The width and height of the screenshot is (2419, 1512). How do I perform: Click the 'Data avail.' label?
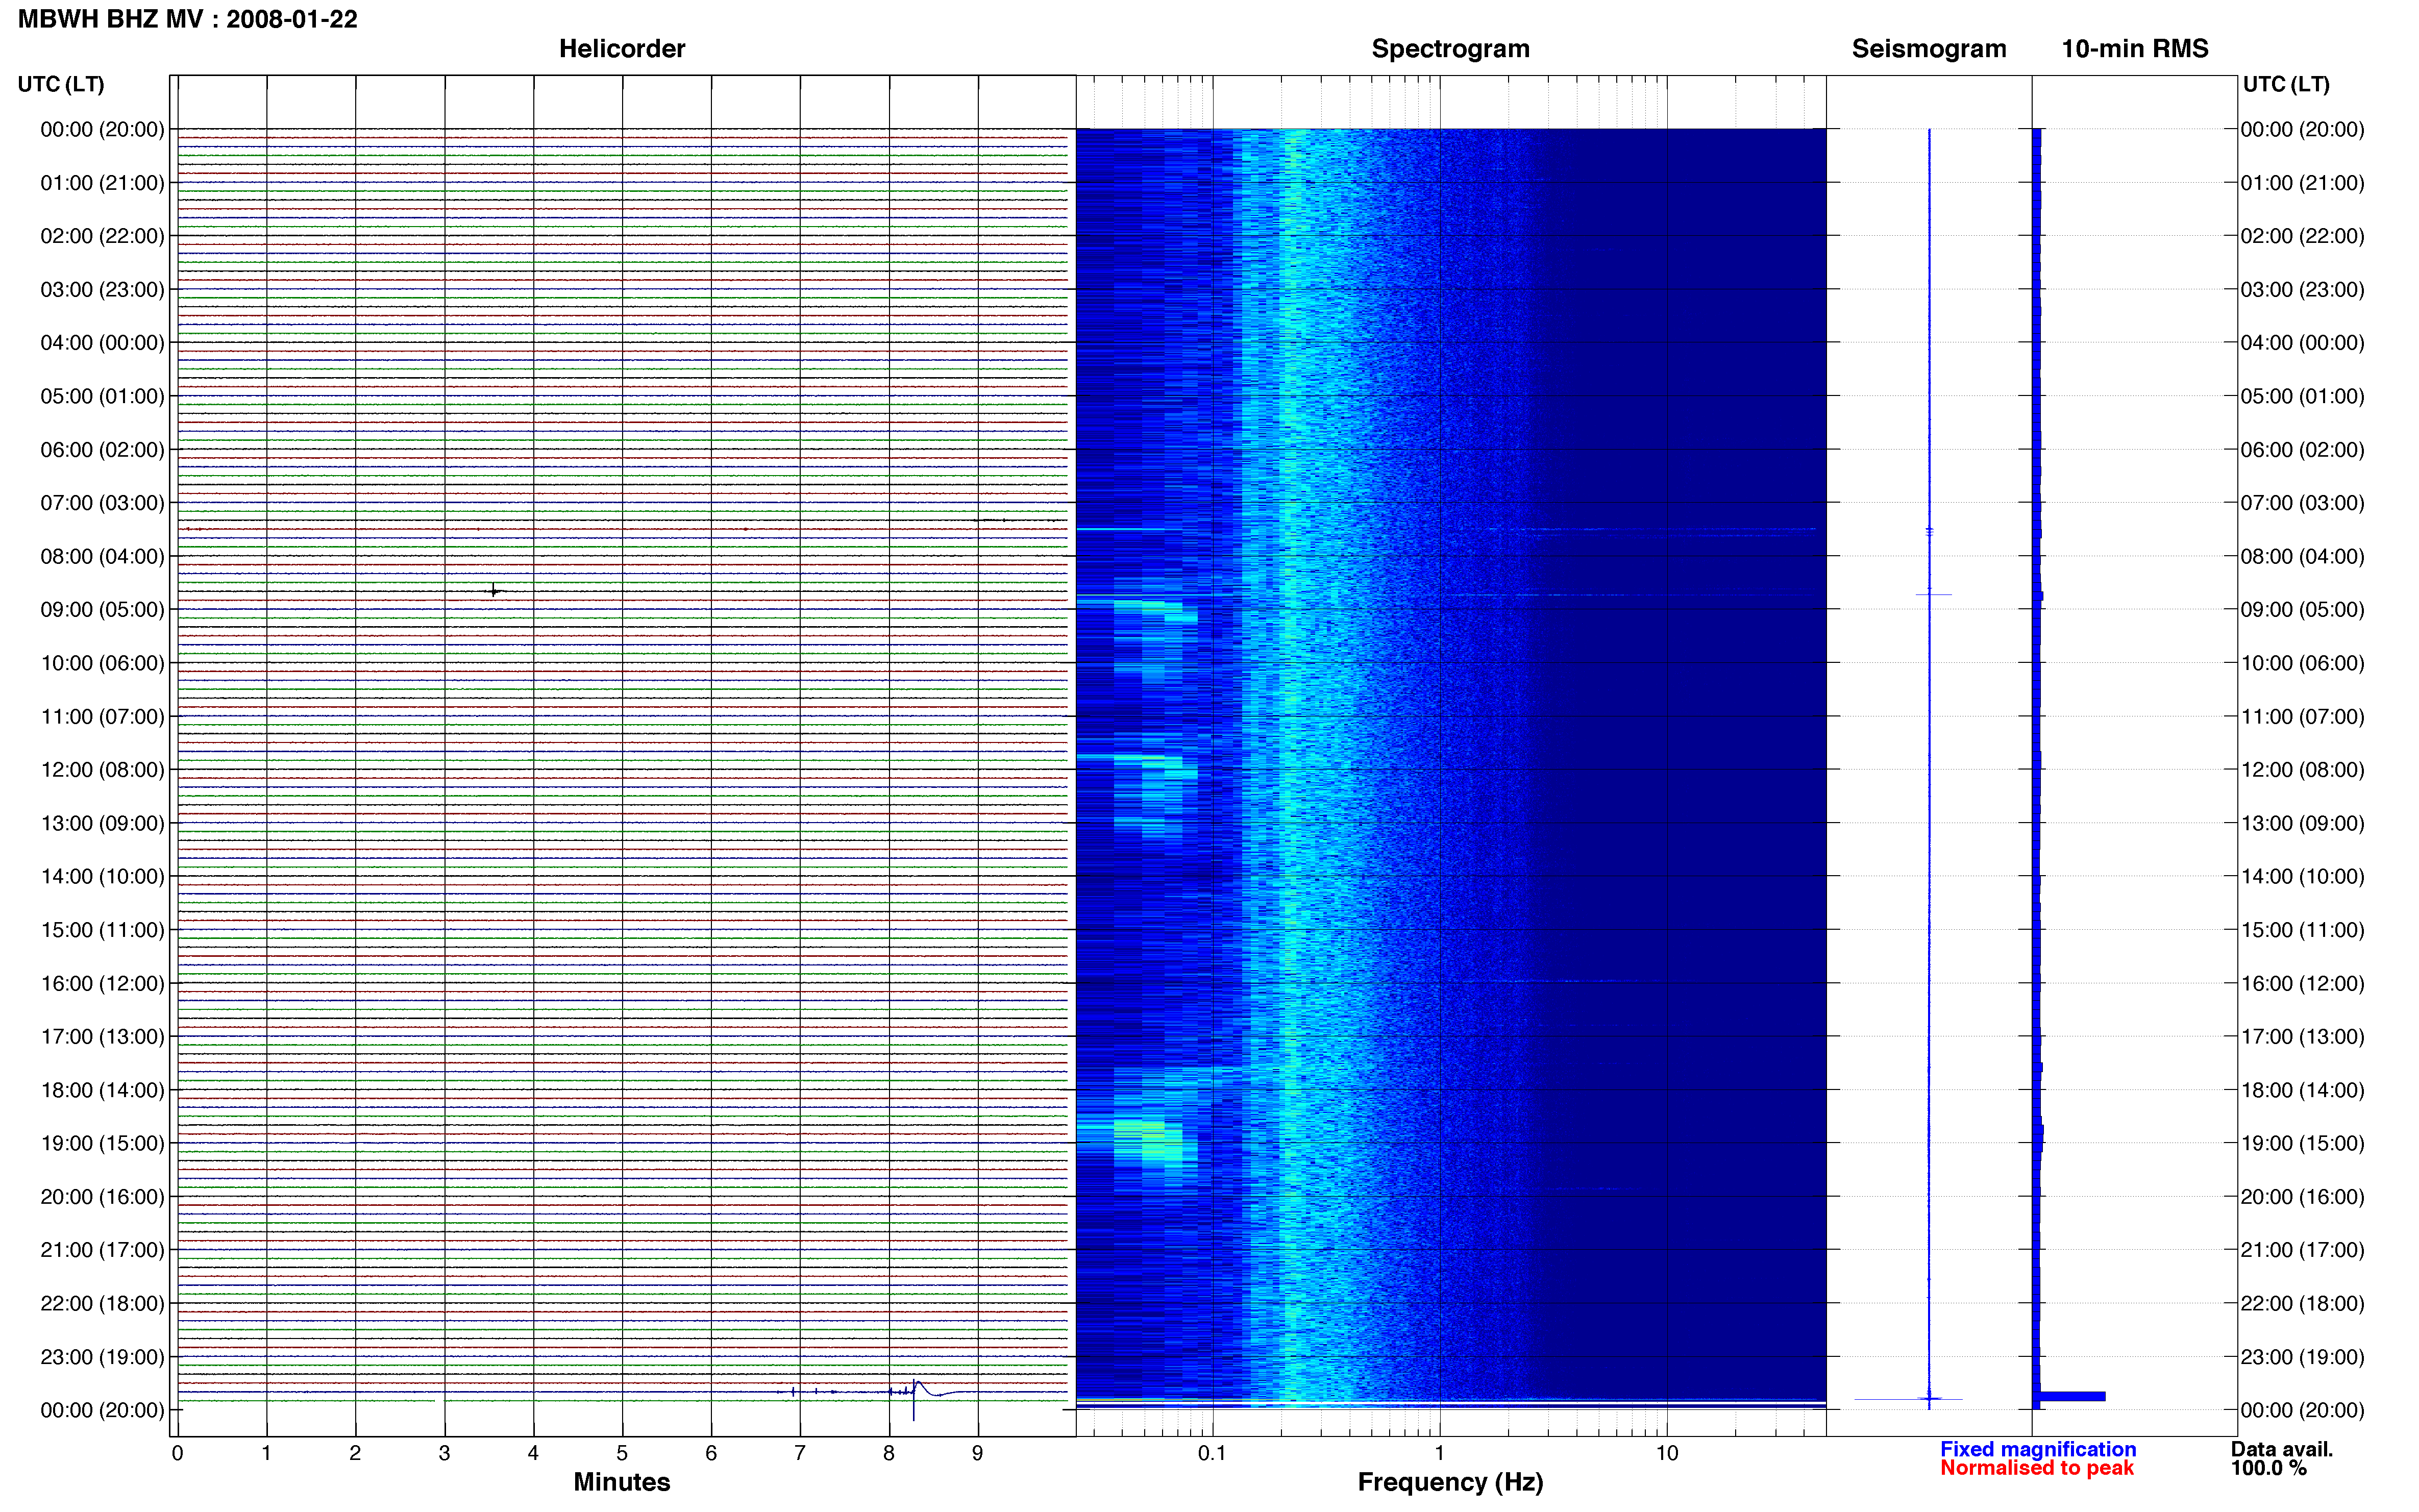point(2282,1449)
